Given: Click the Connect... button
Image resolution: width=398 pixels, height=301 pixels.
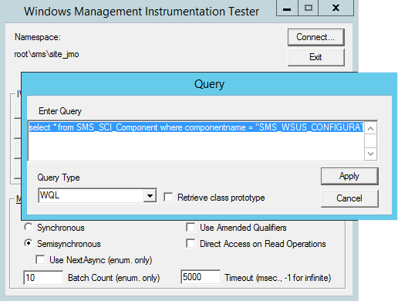Looking at the screenshot, I should point(316,37).
